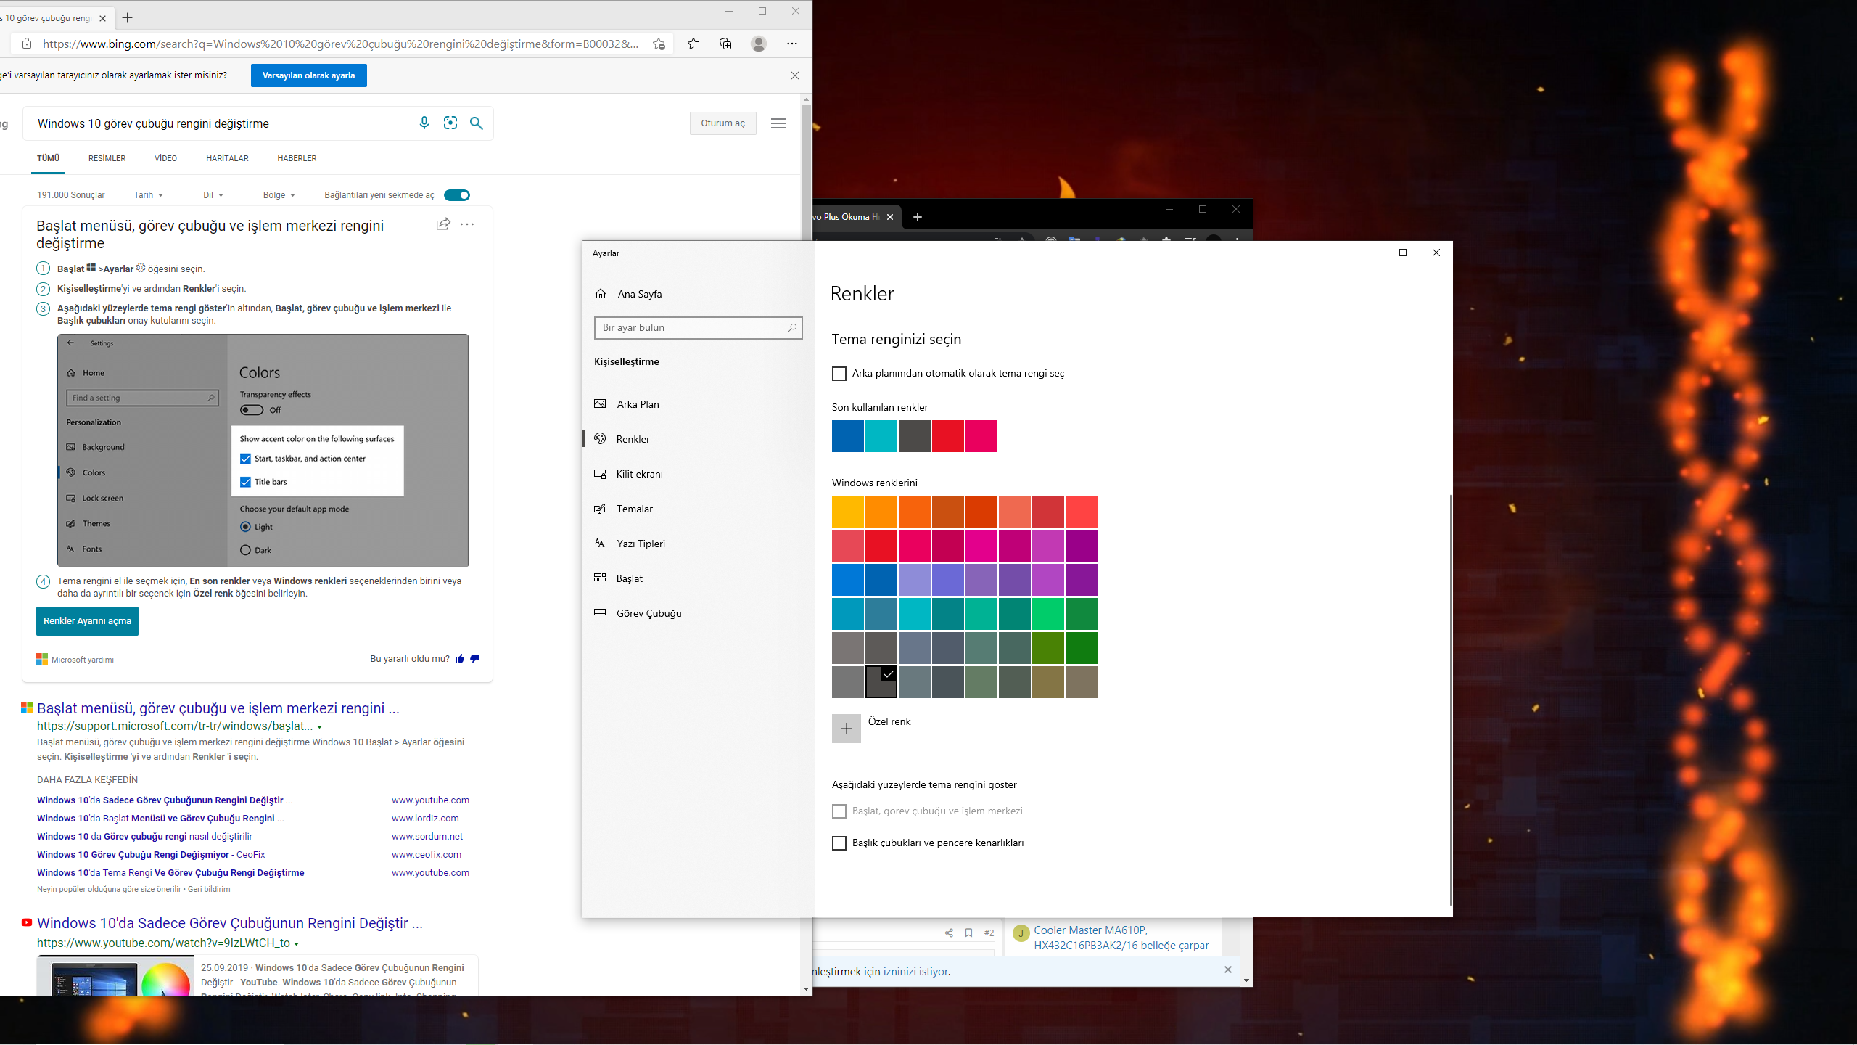
Task: Give thumbs up to the helpful answer
Action: [460, 659]
